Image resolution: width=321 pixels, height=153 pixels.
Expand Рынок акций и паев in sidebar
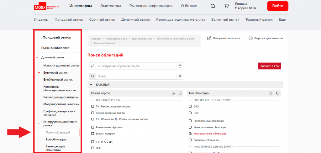point(37,48)
